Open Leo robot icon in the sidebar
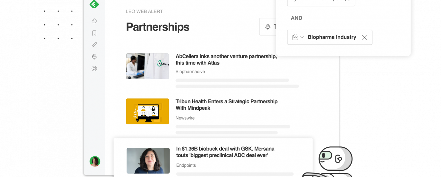The width and height of the screenshot is (441, 177). (94, 57)
